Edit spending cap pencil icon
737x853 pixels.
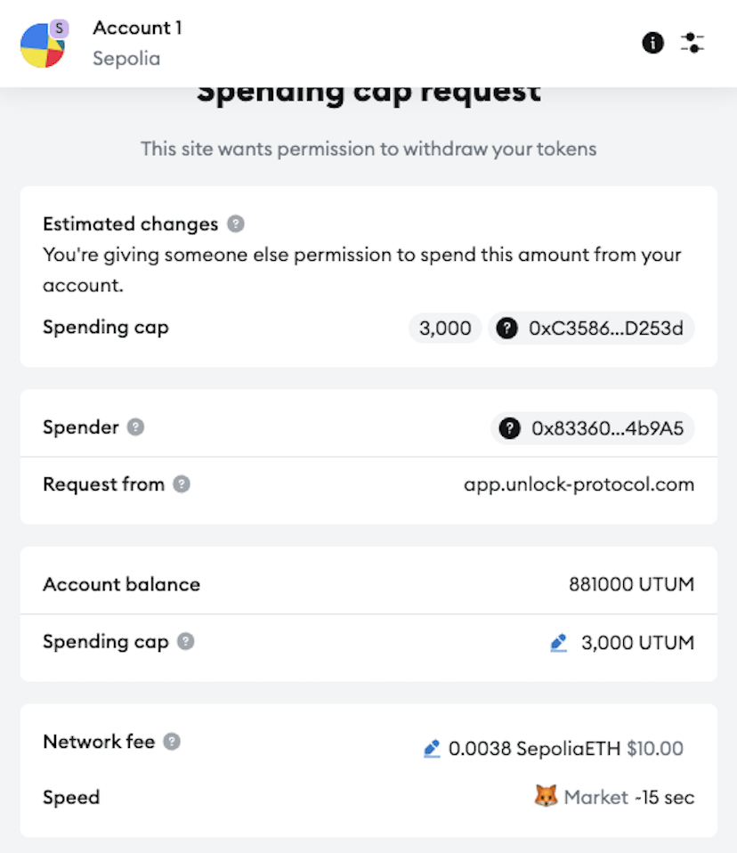(559, 642)
